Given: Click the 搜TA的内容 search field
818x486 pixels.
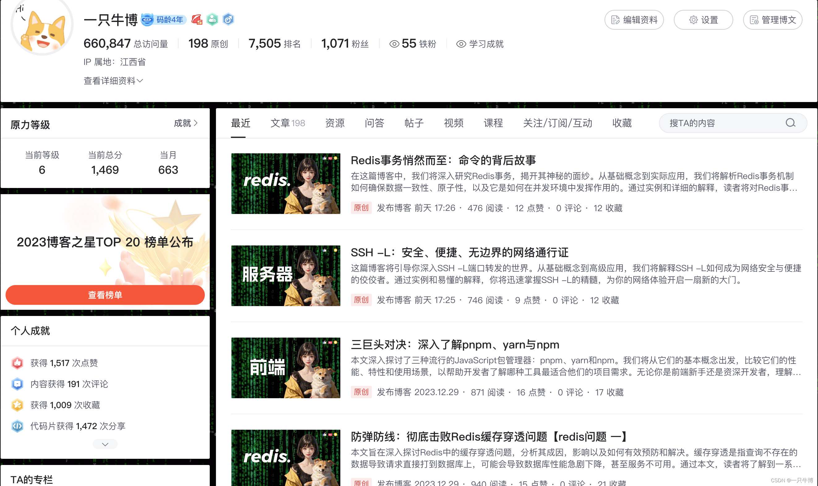Looking at the screenshot, I should pos(733,123).
